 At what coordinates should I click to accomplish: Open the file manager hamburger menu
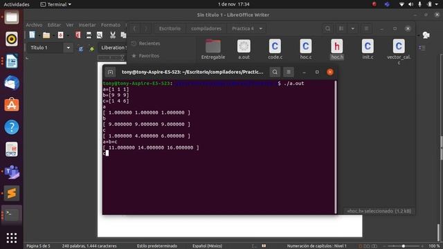(x=366, y=28)
